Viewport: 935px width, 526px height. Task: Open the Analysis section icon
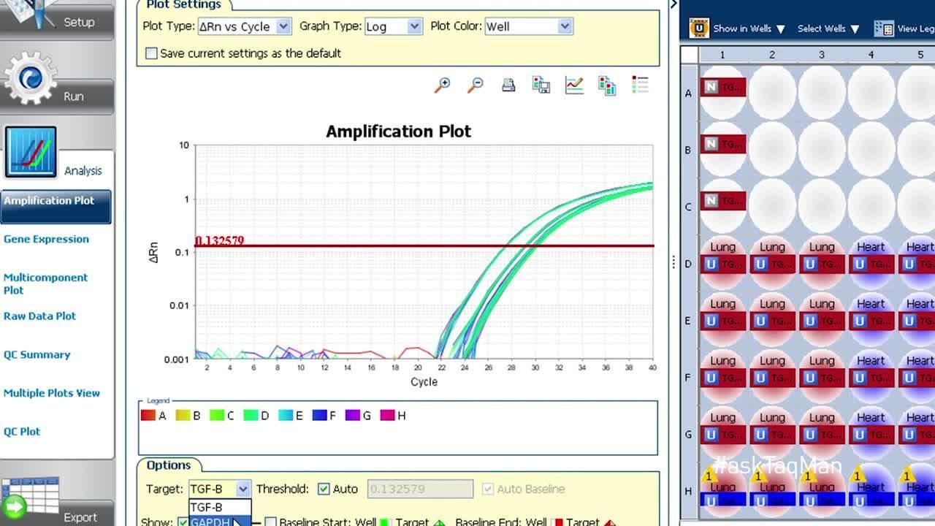coord(31,152)
